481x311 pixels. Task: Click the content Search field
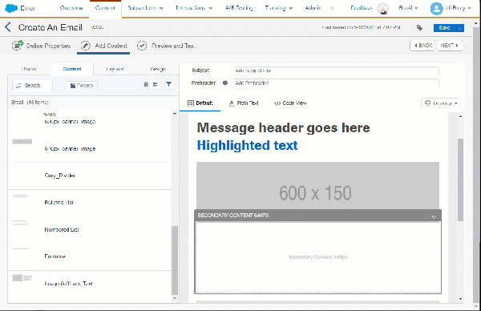[x=32, y=85]
